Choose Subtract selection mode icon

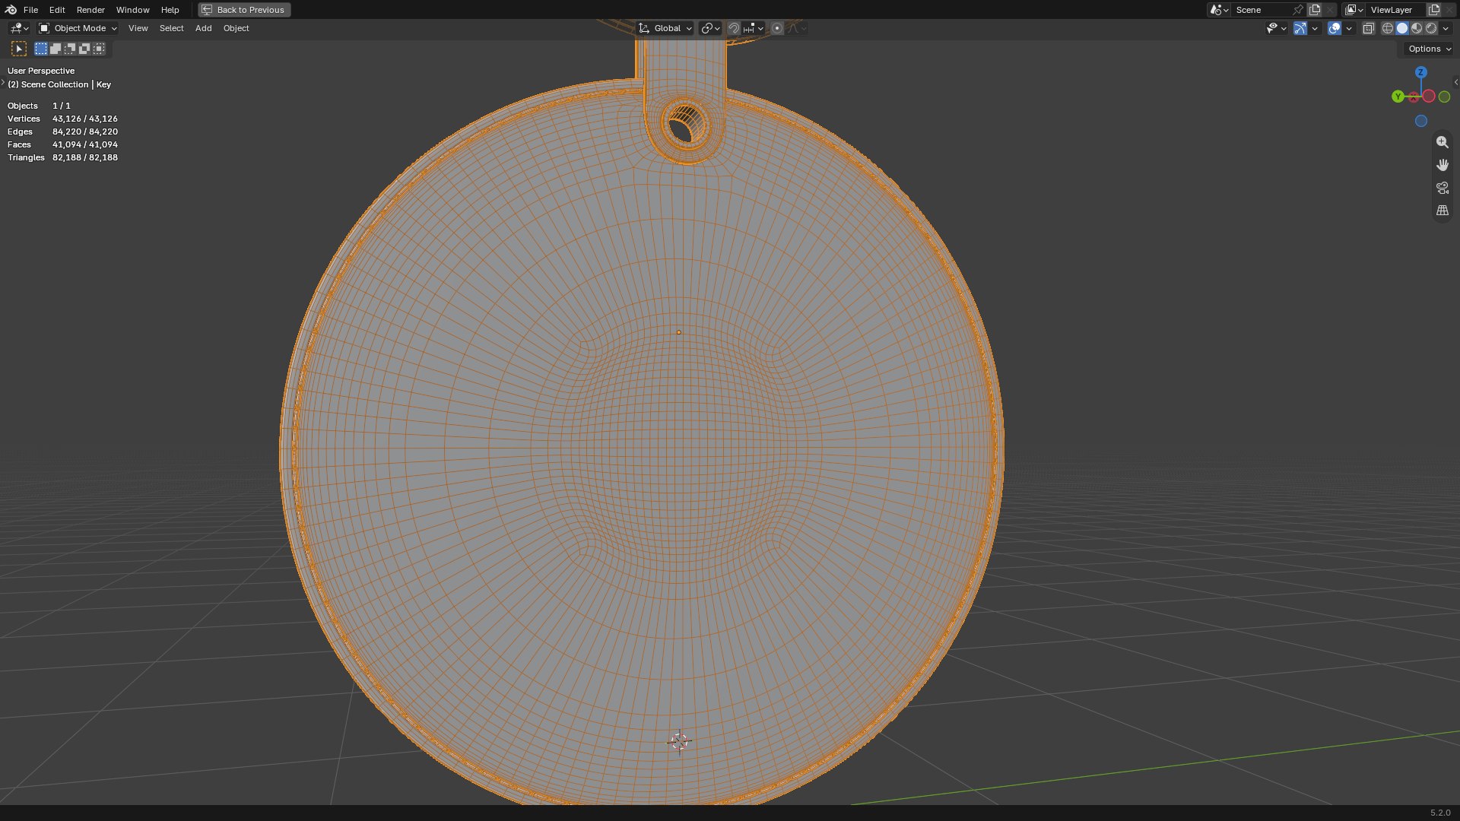pyautogui.click(x=70, y=49)
